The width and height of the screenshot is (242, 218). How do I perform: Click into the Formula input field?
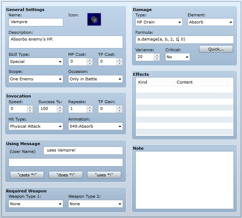(184, 39)
